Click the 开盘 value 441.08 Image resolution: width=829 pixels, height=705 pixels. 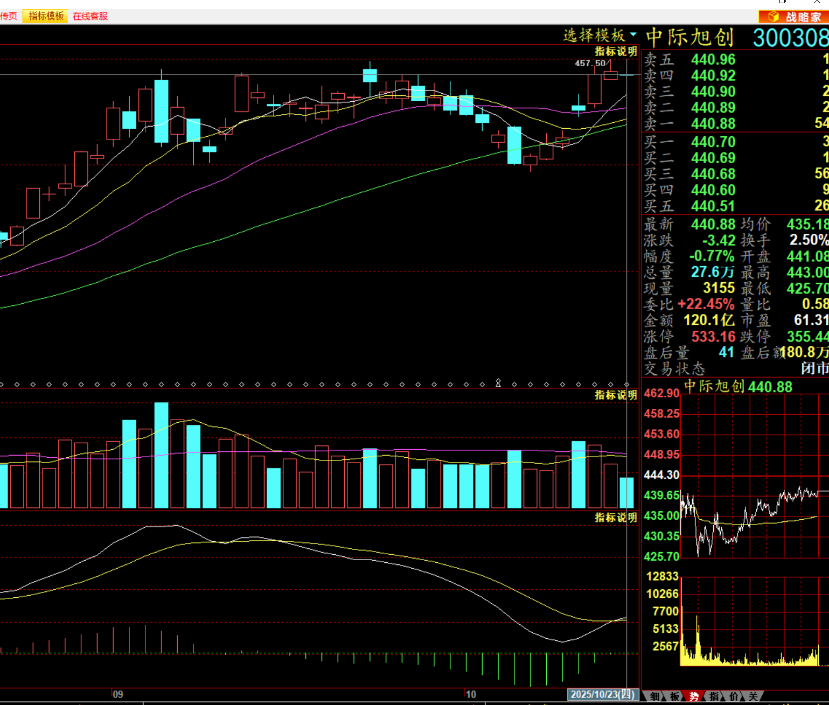[807, 256]
